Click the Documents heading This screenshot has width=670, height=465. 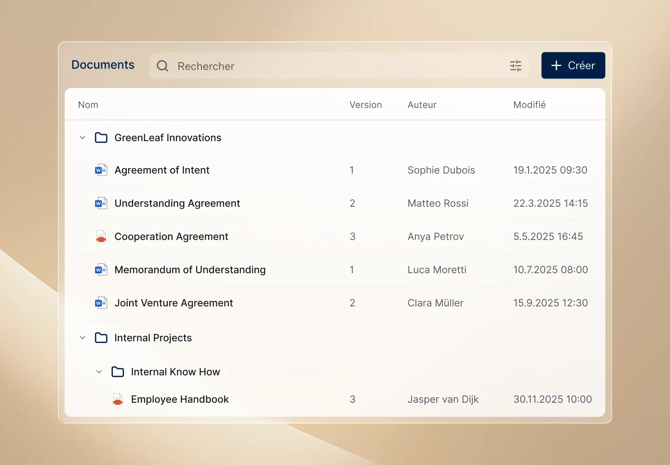point(103,65)
